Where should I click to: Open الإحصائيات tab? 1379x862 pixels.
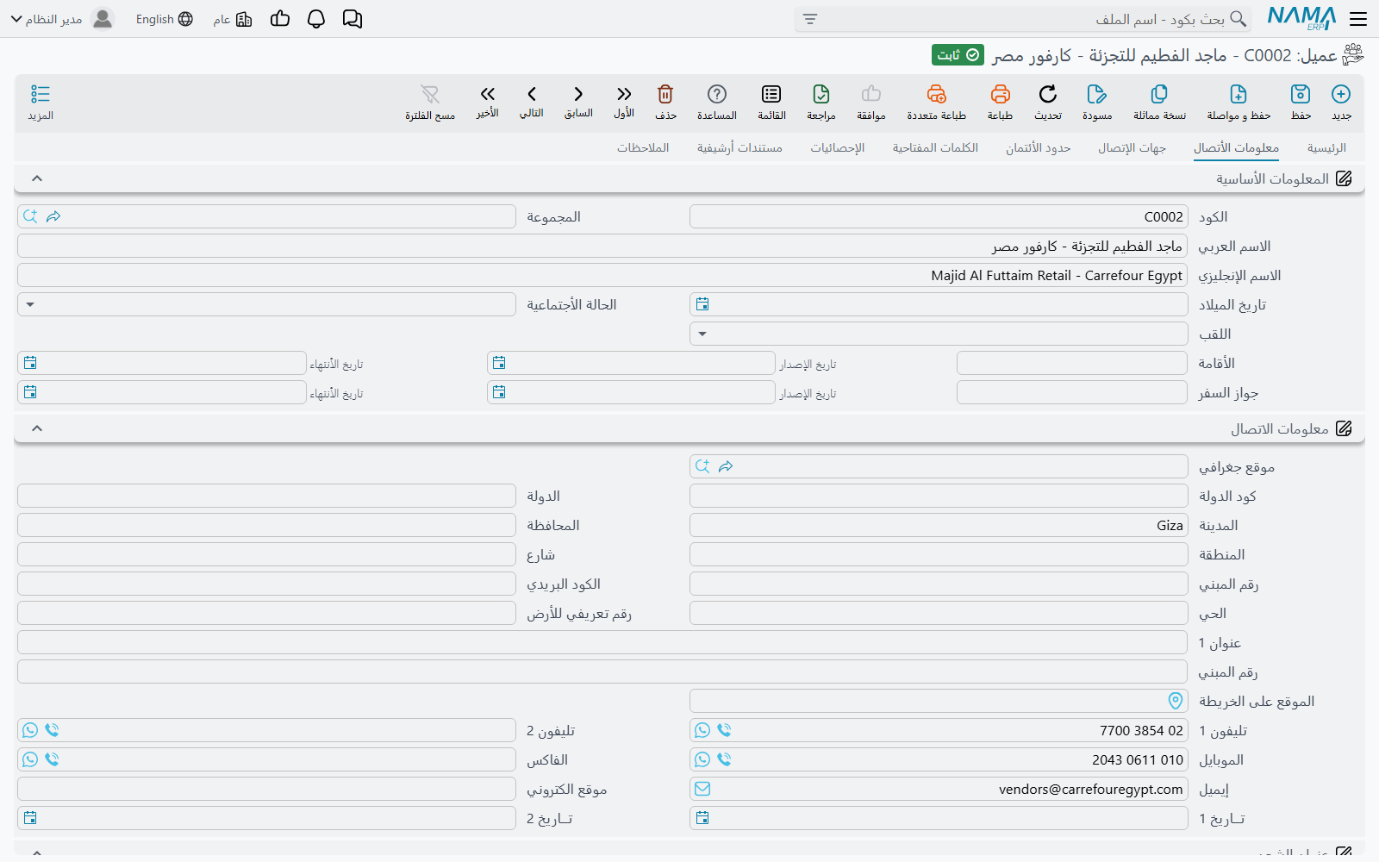click(837, 148)
